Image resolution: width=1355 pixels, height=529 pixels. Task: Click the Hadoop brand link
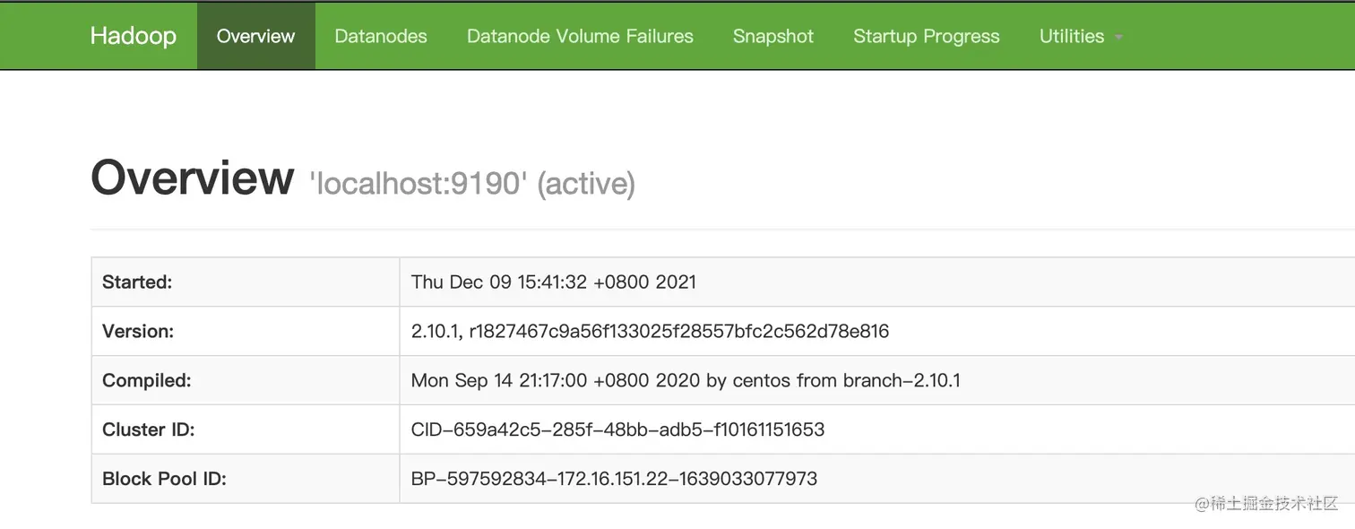[133, 36]
